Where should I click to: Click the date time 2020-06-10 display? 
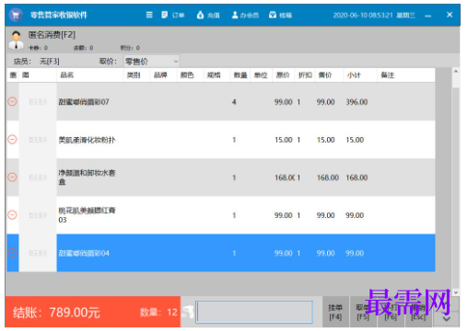374,15
